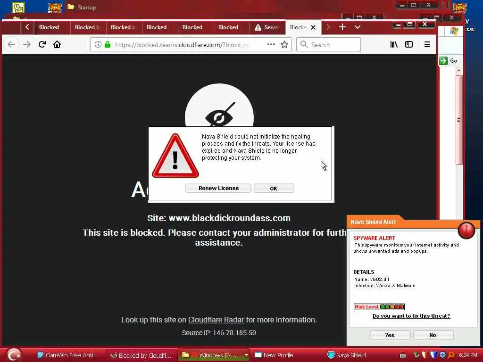483x362 pixels.
Task: Open the Windows Start button
Action: (x=14, y=355)
